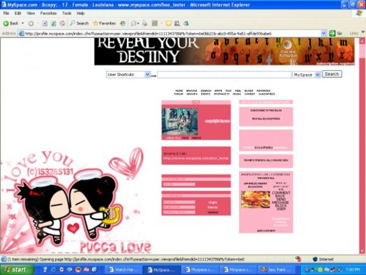The image size is (366, 275).
Task: Click the Home navigation link
Action: point(179,91)
